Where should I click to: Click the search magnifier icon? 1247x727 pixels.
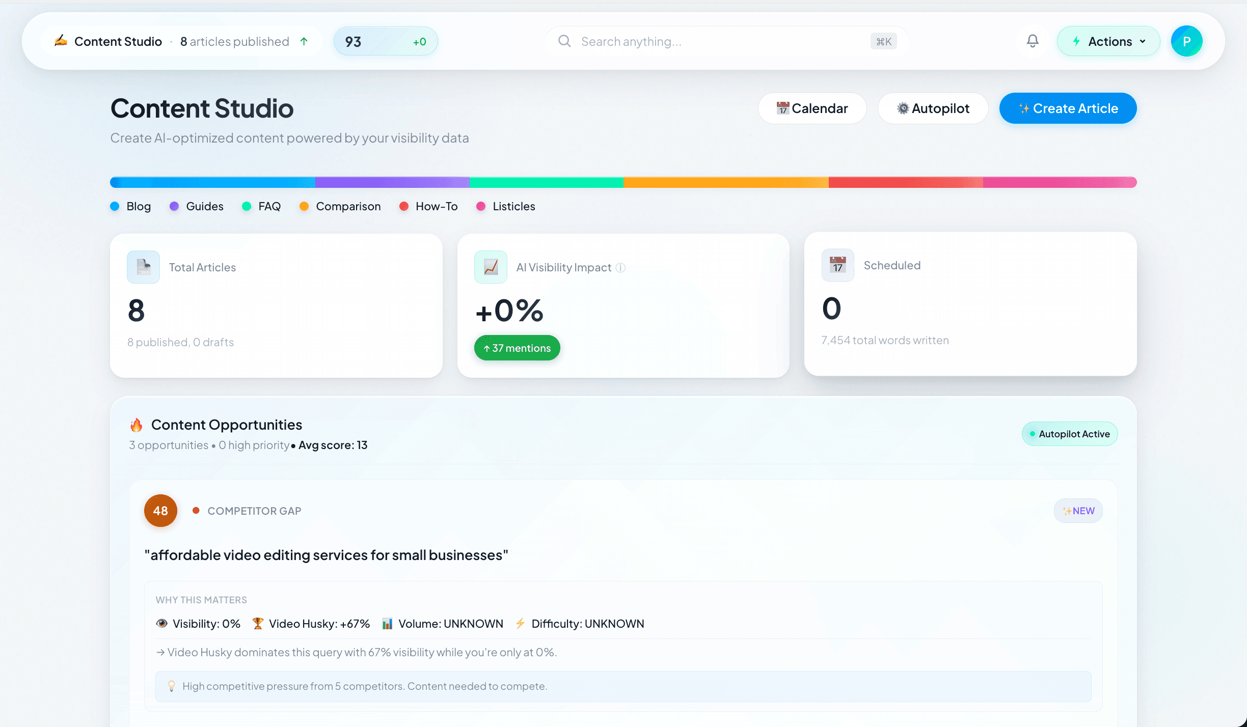564,41
